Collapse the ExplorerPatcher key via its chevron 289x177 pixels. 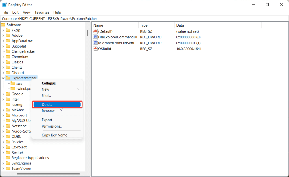(x=3, y=78)
